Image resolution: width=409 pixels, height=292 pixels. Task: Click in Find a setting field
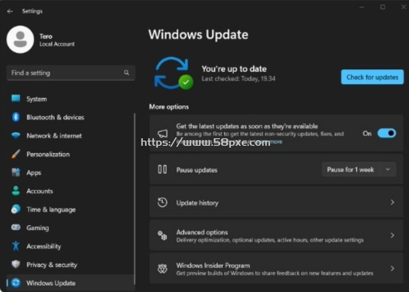[71, 73]
